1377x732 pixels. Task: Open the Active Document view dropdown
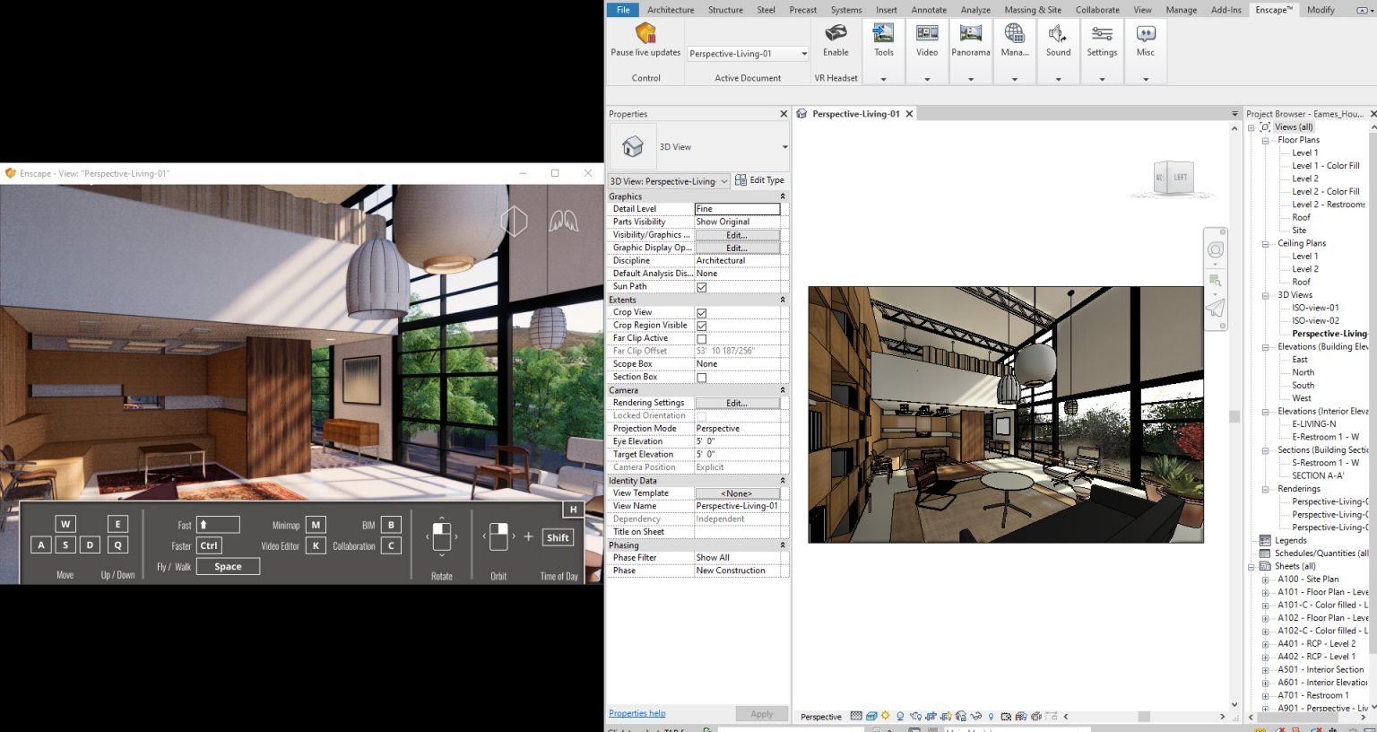point(748,54)
